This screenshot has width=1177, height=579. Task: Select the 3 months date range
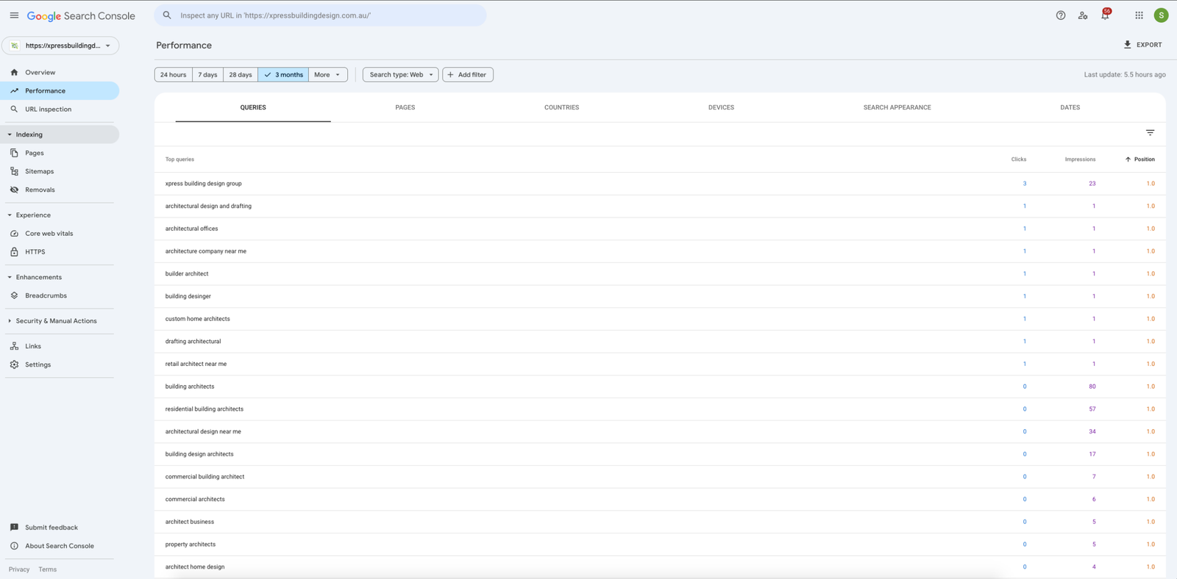pyautogui.click(x=283, y=75)
